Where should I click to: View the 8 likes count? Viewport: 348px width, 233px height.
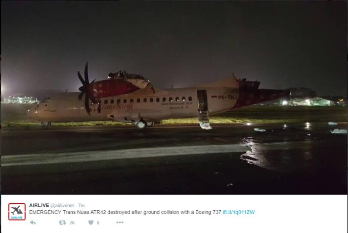(x=98, y=222)
